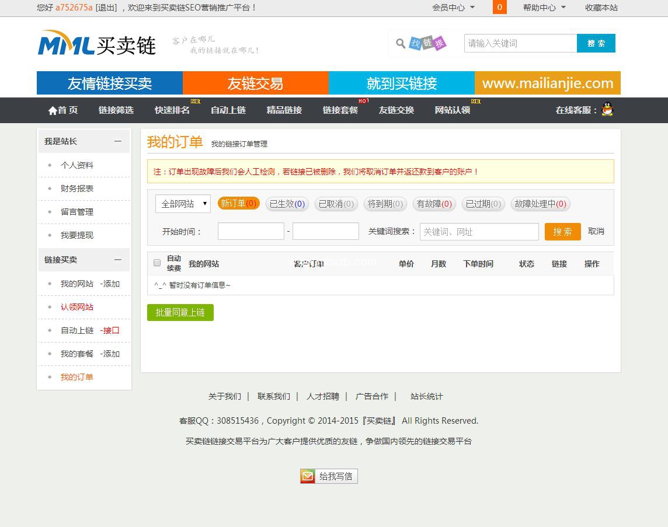Click 取消 next to the search button
The width and height of the screenshot is (668, 527).
click(596, 231)
